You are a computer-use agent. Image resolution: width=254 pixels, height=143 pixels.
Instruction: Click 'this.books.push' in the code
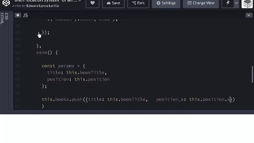(x=62, y=99)
